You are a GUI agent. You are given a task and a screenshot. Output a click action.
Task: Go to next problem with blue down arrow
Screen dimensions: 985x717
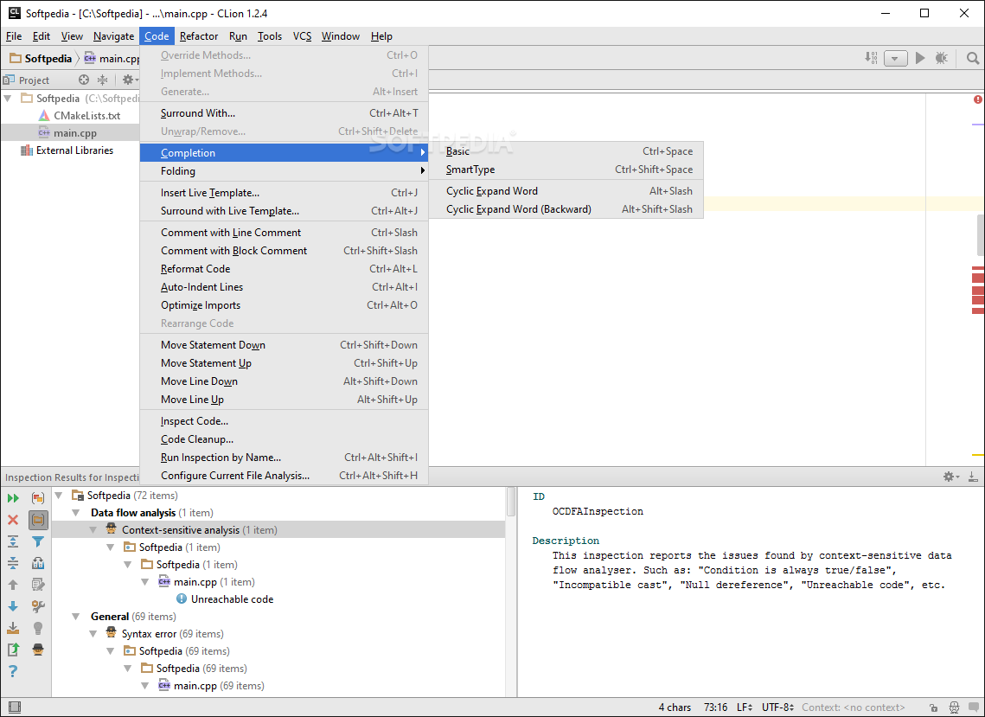[13, 606]
